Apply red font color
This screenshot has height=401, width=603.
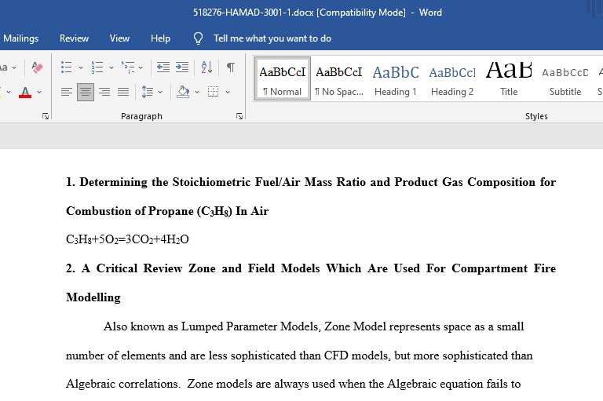[x=25, y=93]
